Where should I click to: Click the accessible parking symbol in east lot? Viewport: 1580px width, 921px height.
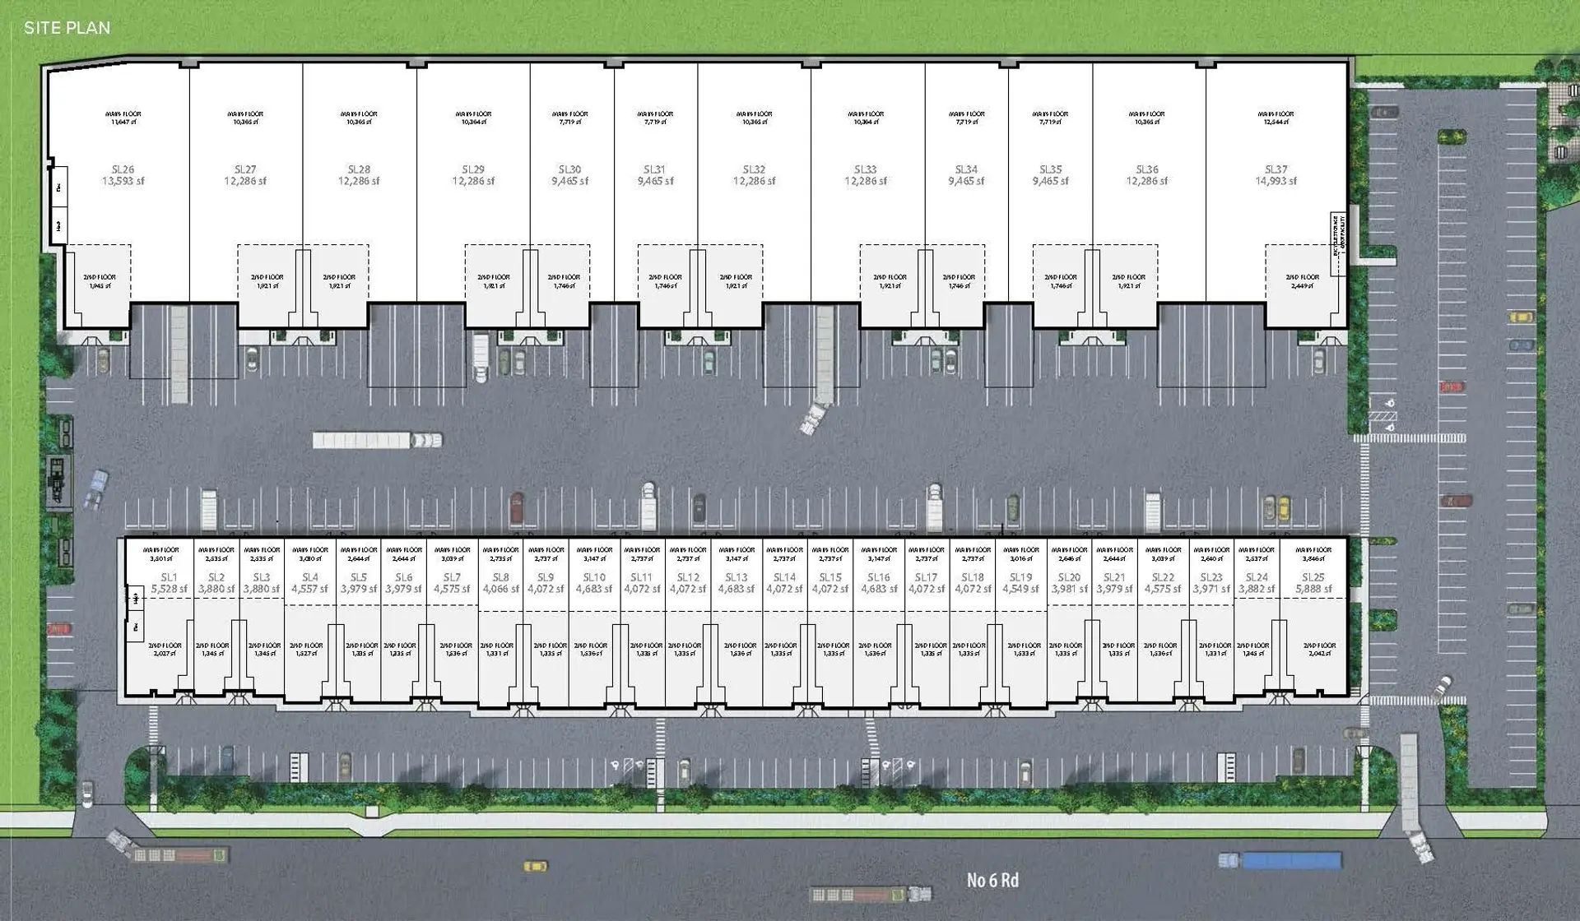pyautogui.click(x=1389, y=405)
